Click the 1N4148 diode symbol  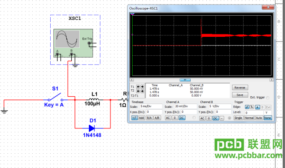(x=92, y=128)
